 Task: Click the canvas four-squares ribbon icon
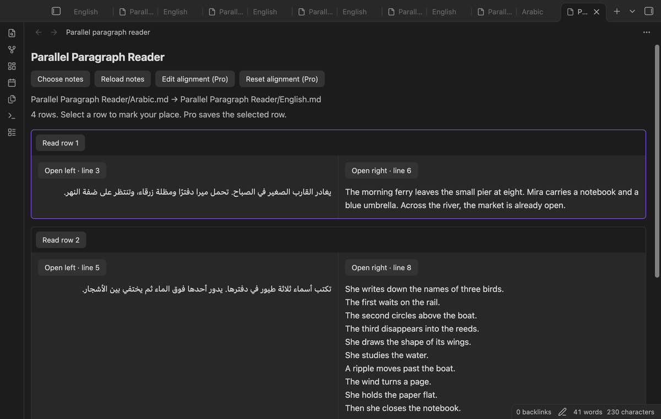[12, 66]
